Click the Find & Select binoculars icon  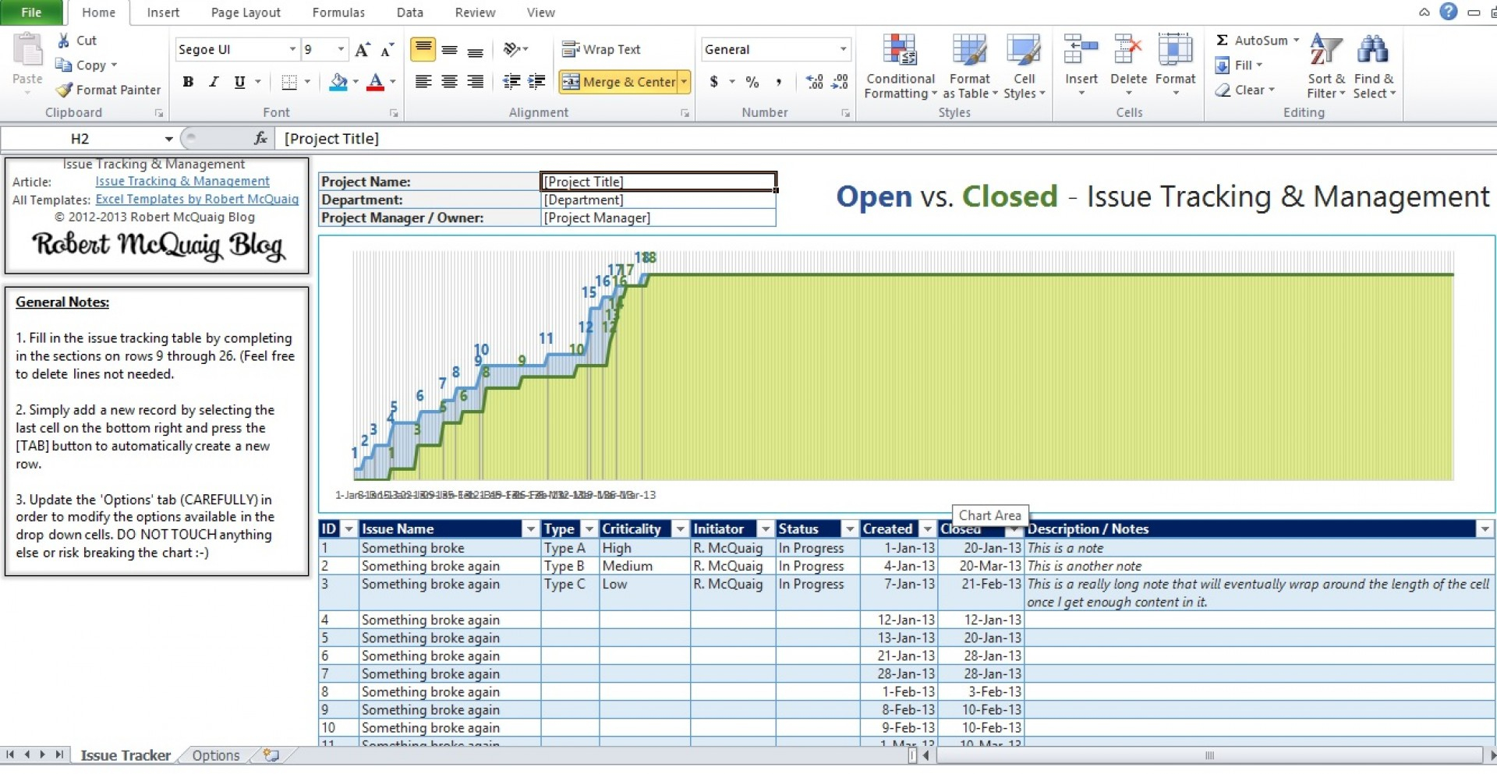pos(1372,50)
